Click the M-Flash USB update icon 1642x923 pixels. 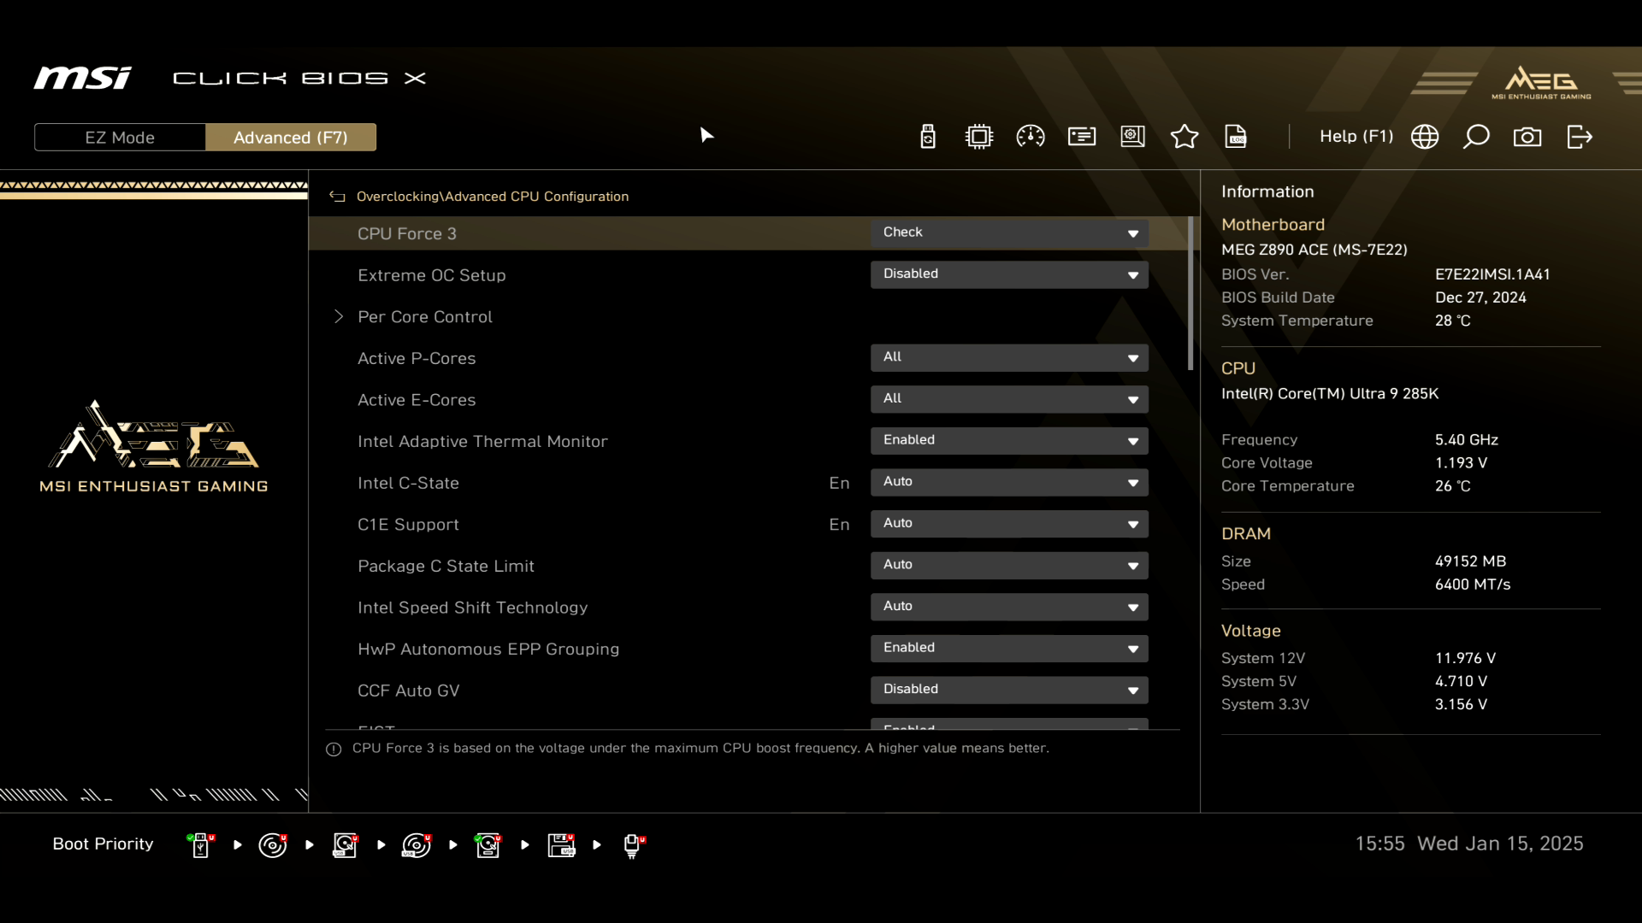coord(928,137)
